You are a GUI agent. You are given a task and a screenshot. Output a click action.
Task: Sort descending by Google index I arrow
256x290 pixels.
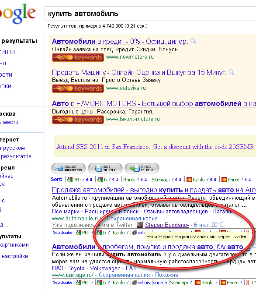pyautogui.click(x=118, y=180)
